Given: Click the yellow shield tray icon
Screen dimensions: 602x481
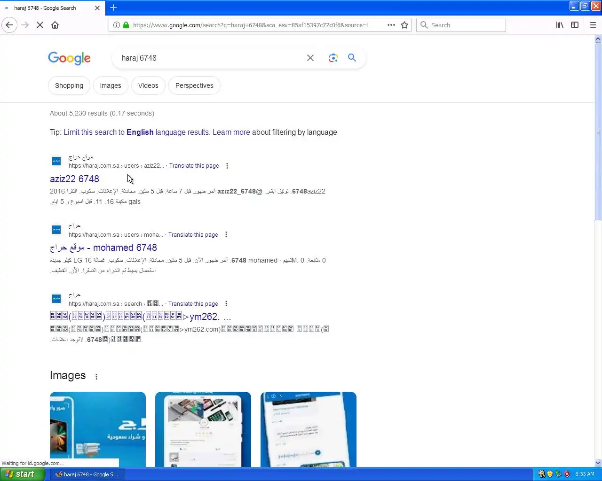Looking at the screenshot, I should (x=550, y=474).
